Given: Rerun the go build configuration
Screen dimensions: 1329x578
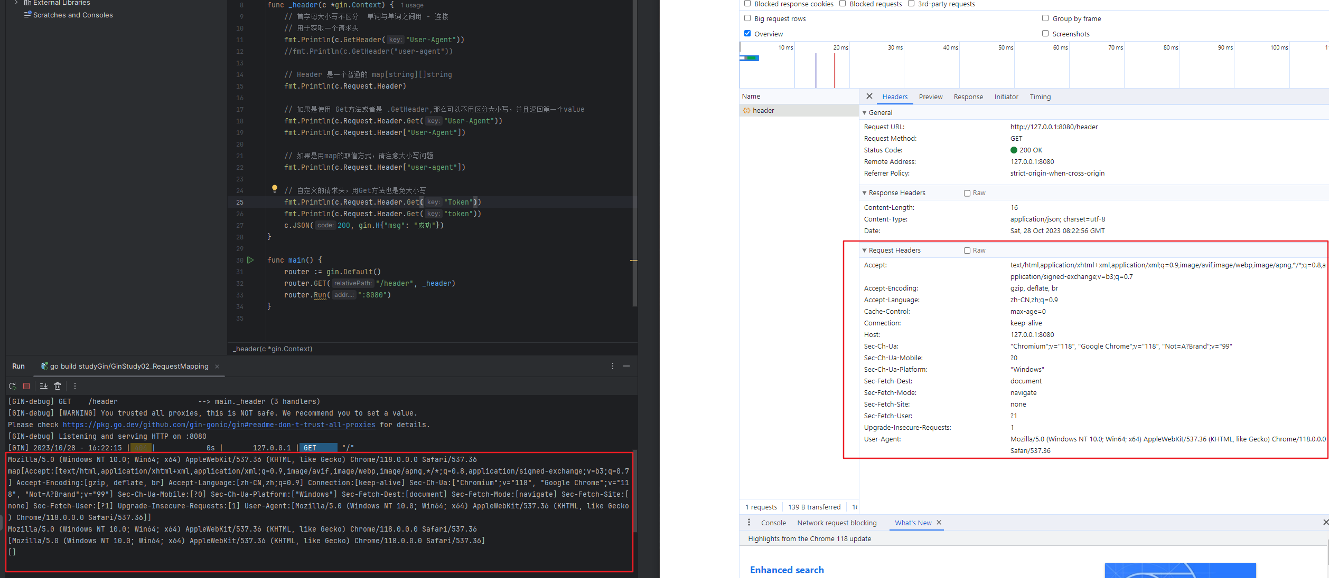Looking at the screenshot, I should pos(13,386).
